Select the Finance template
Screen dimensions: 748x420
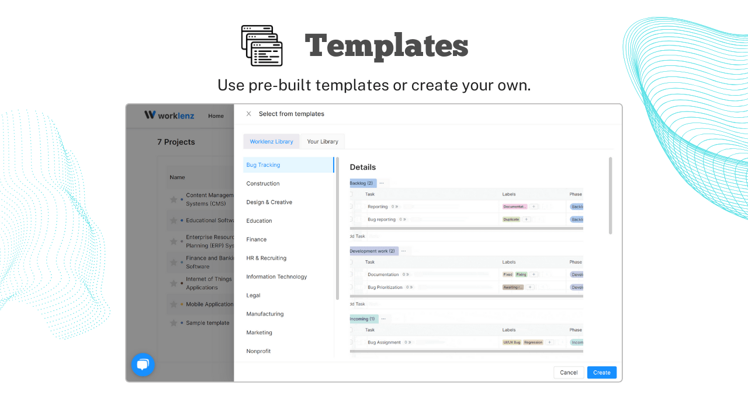(x=288, y=240)
